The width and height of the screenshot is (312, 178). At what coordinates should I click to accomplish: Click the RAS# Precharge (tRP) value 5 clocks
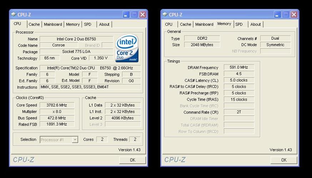pyautogui.click(x=239, y=93)
